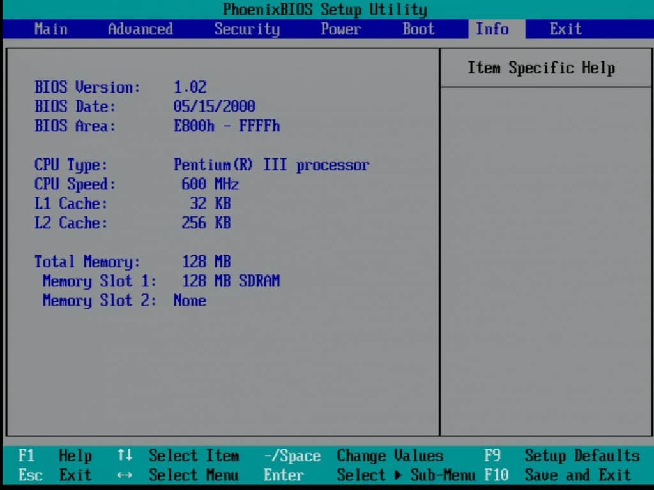Select the 256 KB cache value

click(x=206, y=223)
